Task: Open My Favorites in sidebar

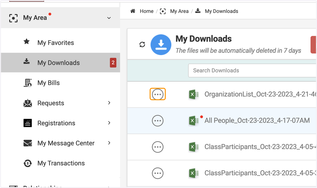Action: (56, 43)
